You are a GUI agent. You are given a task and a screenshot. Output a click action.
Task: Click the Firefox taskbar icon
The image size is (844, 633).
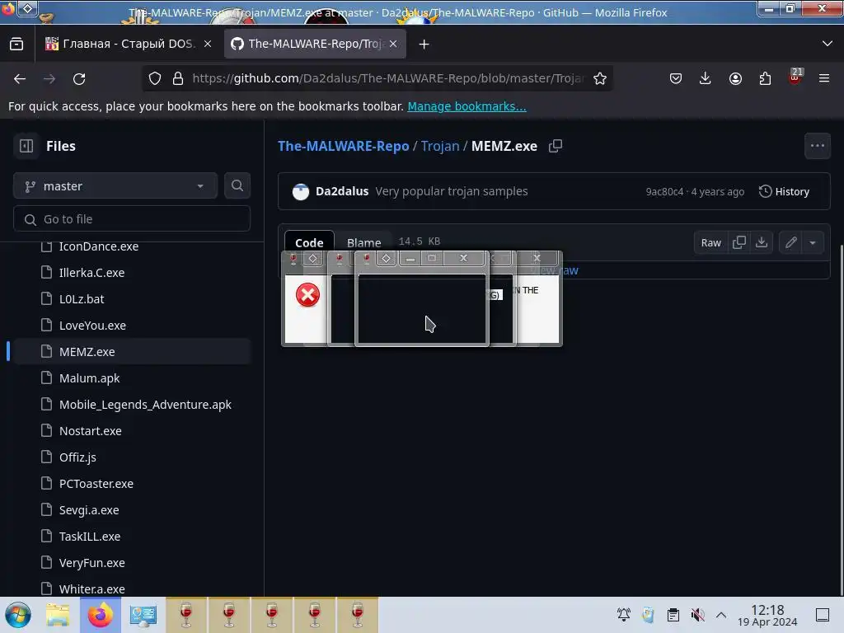(x=101, y=615)
